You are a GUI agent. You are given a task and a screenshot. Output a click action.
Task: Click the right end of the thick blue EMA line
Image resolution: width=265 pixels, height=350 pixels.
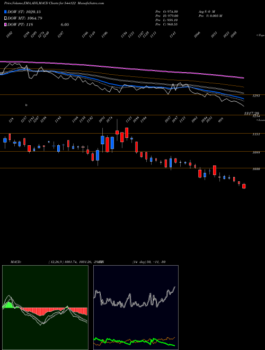pyautogui.click(x=243, y=99)
